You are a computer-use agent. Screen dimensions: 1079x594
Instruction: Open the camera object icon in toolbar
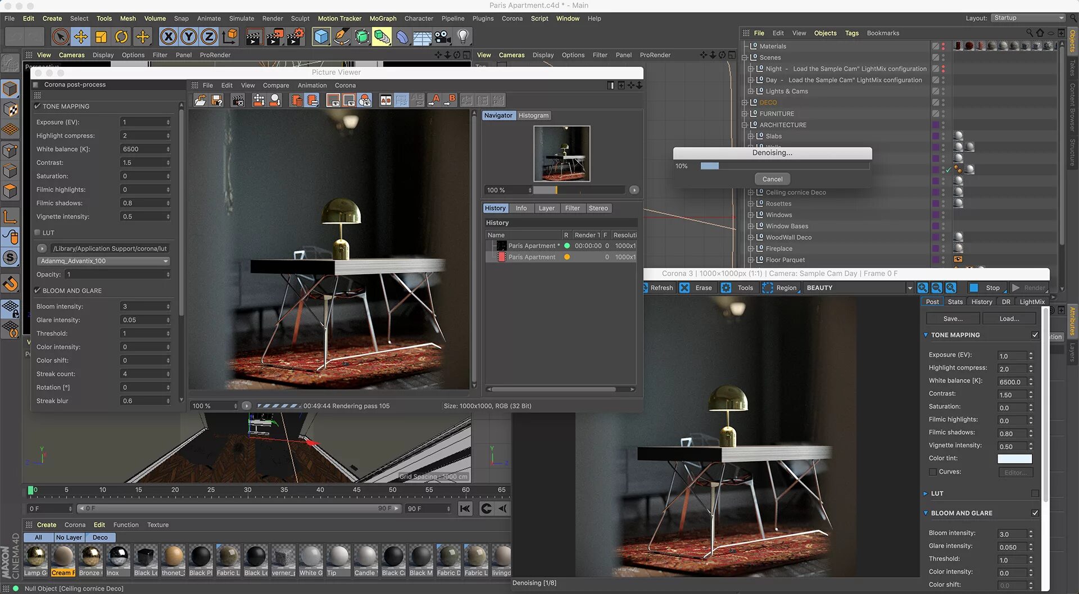coord(443,37)
